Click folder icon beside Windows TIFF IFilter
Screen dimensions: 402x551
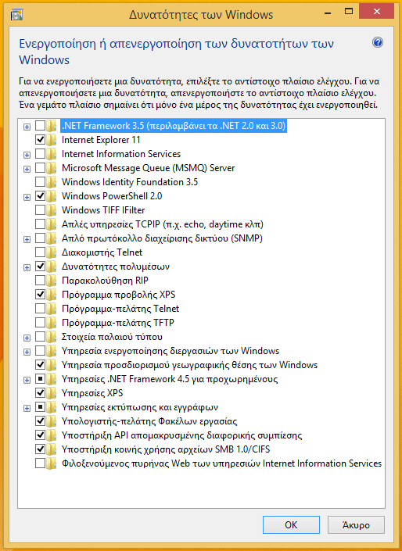coord(52,210)
